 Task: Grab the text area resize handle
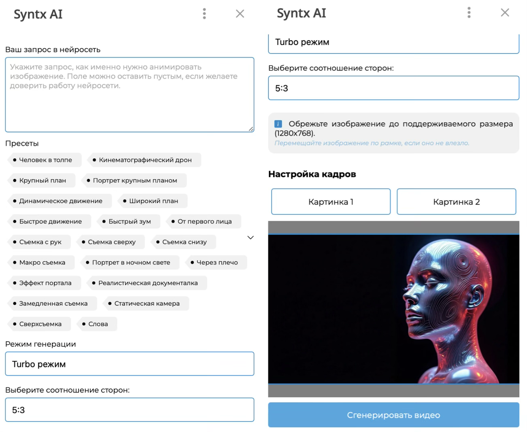[251, 129]
